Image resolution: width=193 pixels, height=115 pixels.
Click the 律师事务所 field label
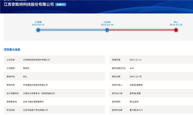(x=12, y=102)
